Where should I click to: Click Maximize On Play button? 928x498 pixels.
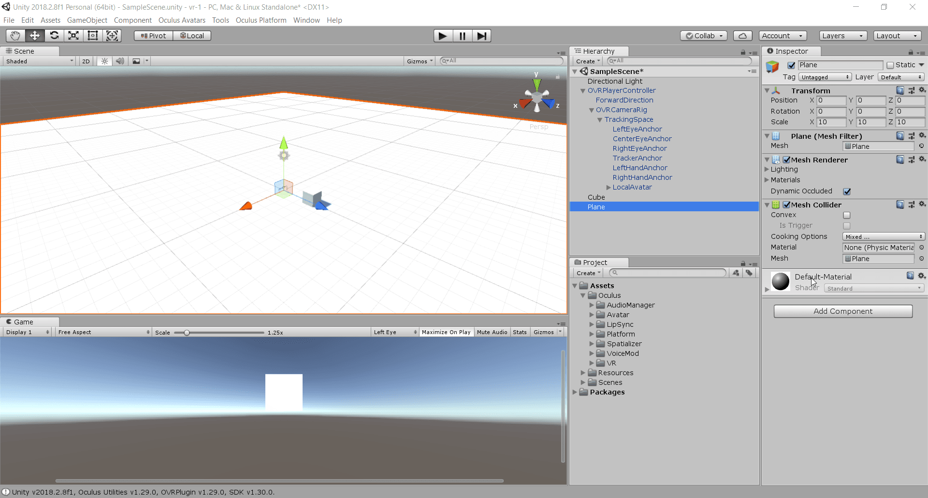(446, 332)
